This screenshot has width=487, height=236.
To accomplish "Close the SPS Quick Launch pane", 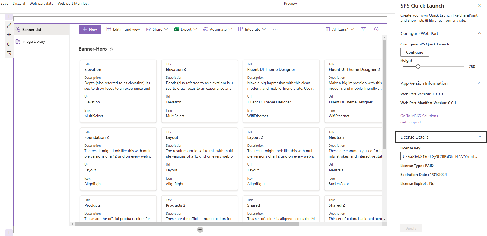I will (479, 6).
